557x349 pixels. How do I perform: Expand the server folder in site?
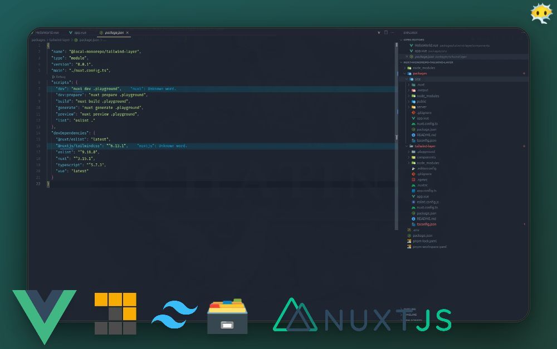pos(408,107)
